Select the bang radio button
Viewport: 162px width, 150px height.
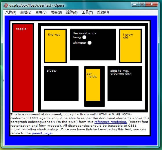84,37
